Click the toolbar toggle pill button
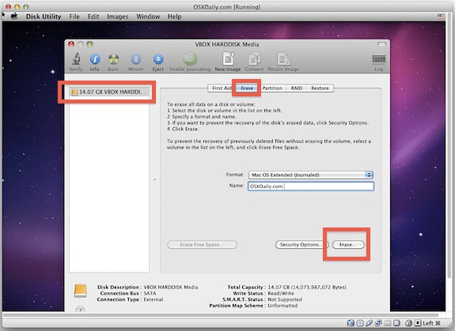The width and height of the screenshot is (455, 331). (x=382, y=44)
